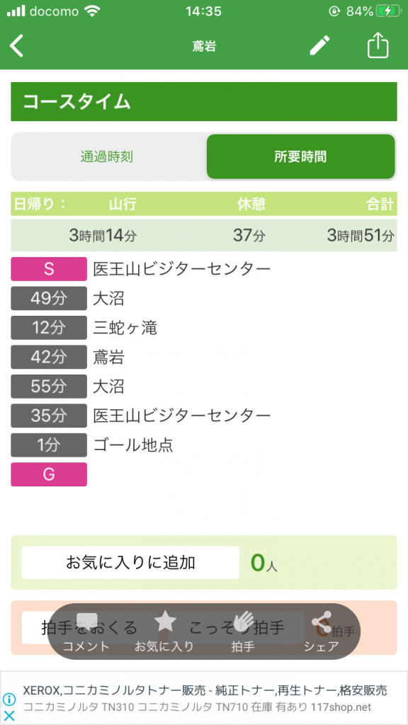Open the XEROX toner advertisement
The width and height of the screenshot is (408, 725).
(204, 698)
